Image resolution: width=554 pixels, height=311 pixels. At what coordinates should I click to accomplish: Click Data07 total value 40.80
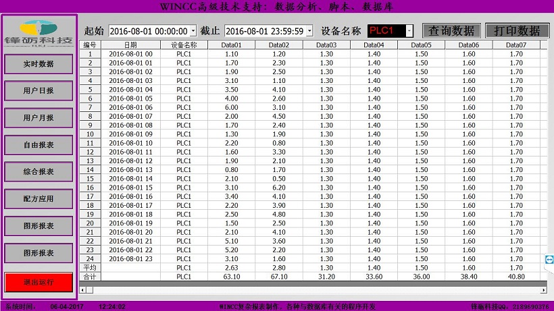516,277
